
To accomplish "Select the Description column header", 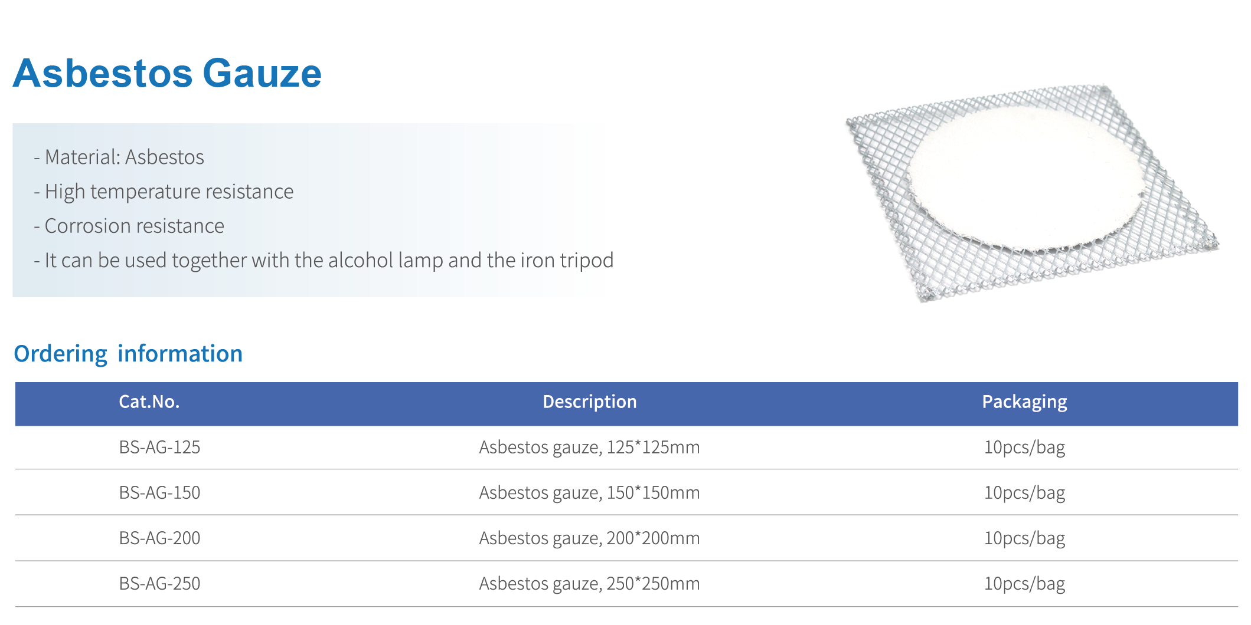I will 589,402.
